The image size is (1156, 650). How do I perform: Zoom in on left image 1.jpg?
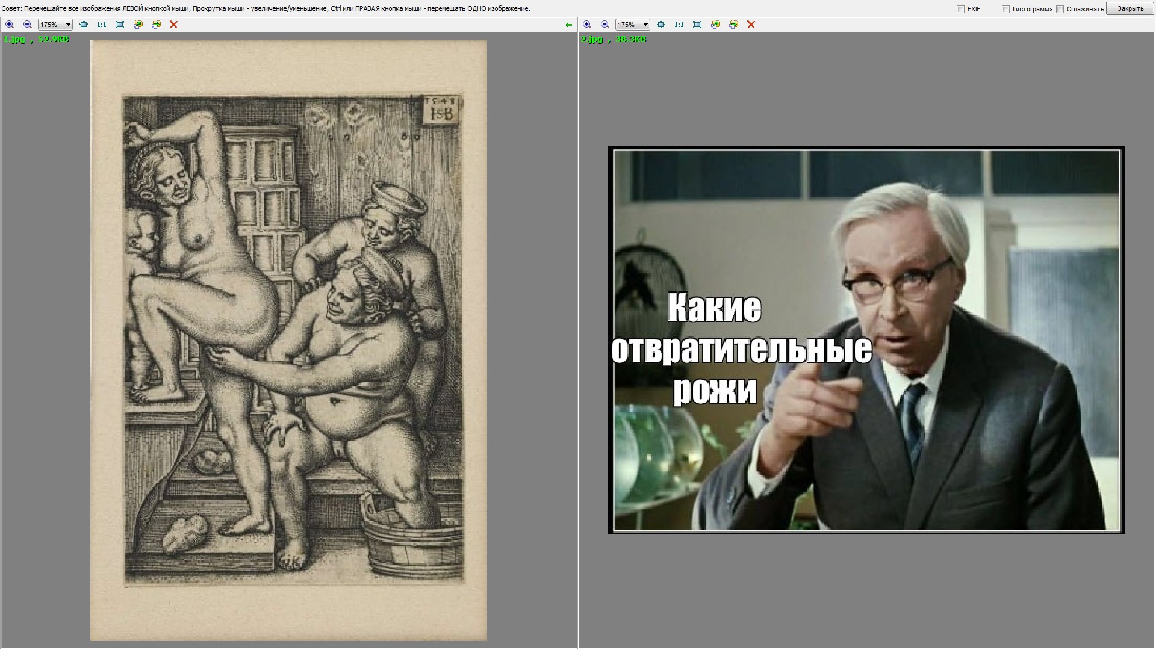(10, 25)
